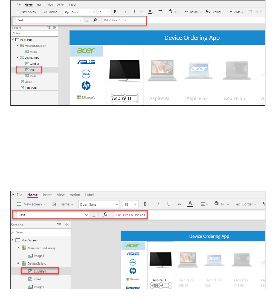Viewport: 274px width, 304px height.
Task: Switch to thumbnail grid view icon, lower Screens panel
Action: [x=67, y=224]
